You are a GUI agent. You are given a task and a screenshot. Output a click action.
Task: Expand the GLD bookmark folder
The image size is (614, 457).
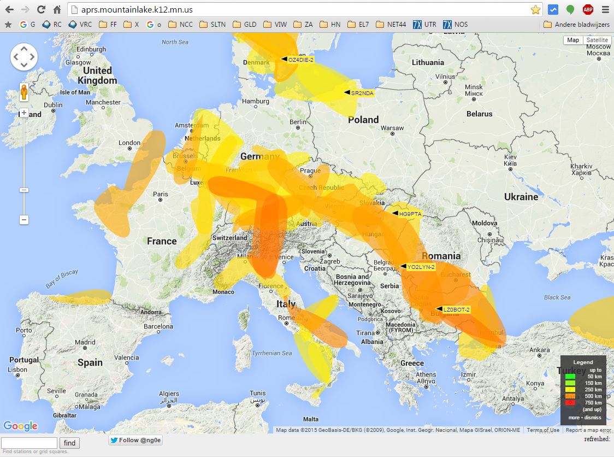click(x=245, y=24)
